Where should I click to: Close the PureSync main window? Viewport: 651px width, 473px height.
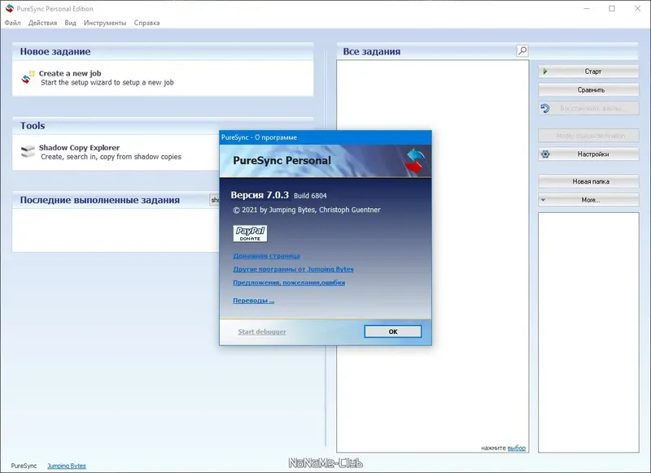(637, 8)
